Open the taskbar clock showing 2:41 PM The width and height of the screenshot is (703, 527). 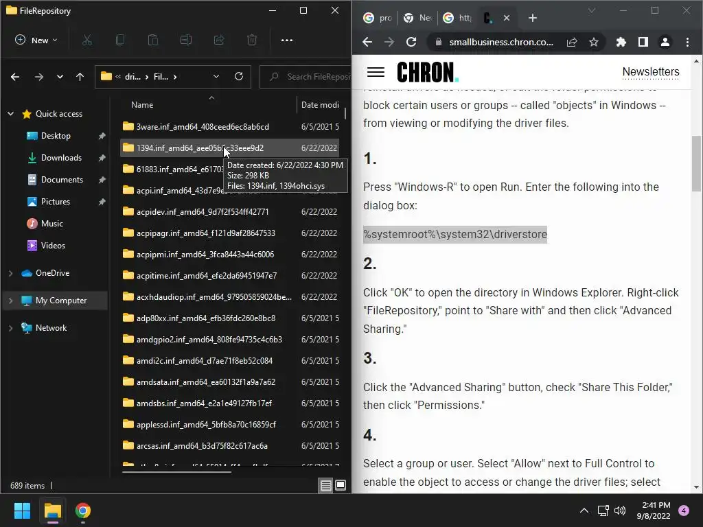pos(654,511)
